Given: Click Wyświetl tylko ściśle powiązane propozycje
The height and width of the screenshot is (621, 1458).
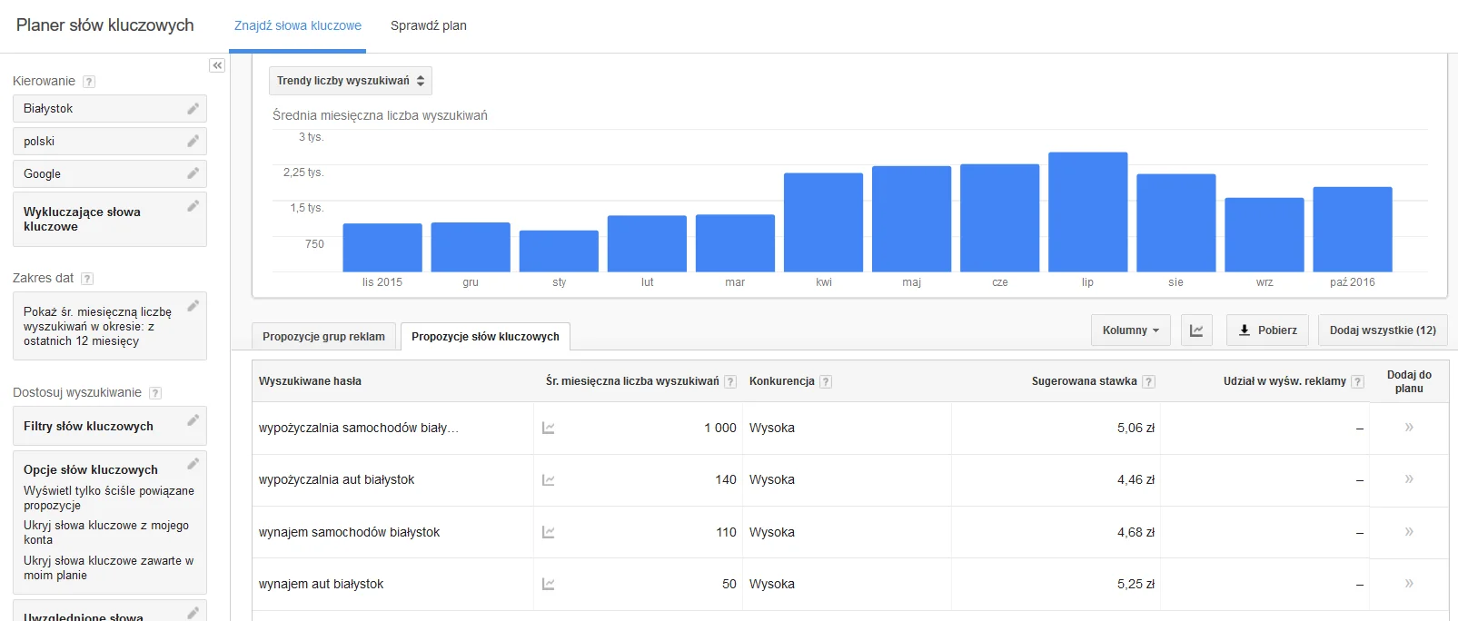Looking at the screenshot, I should (x=109, y=498).
